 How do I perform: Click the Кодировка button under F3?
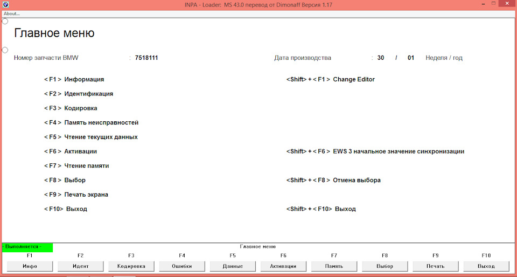pos(131,266)
